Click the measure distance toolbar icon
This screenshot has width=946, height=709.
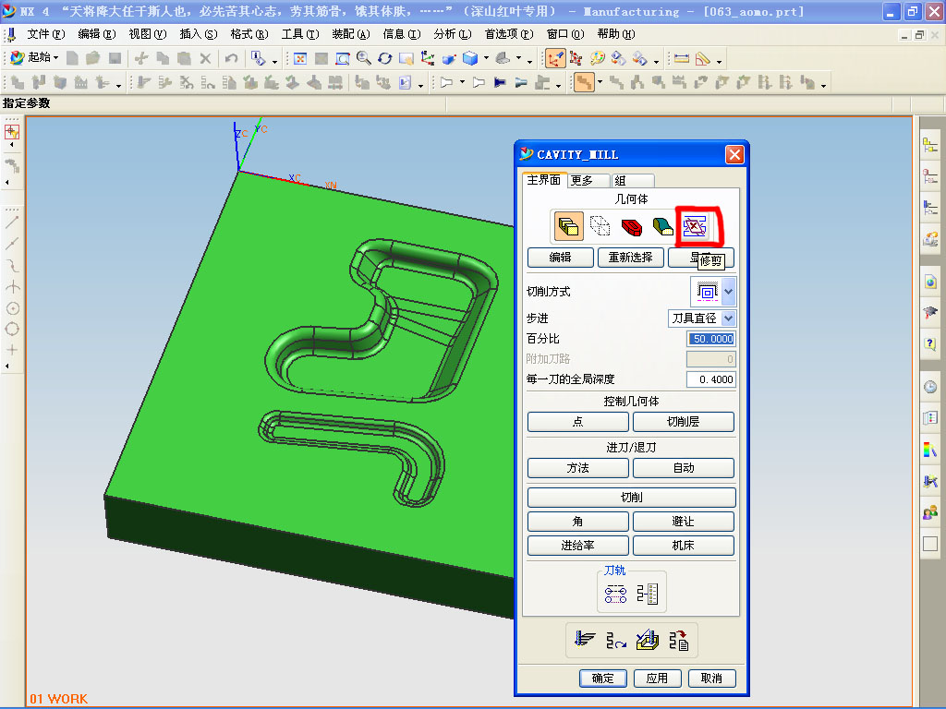[682, 58]
